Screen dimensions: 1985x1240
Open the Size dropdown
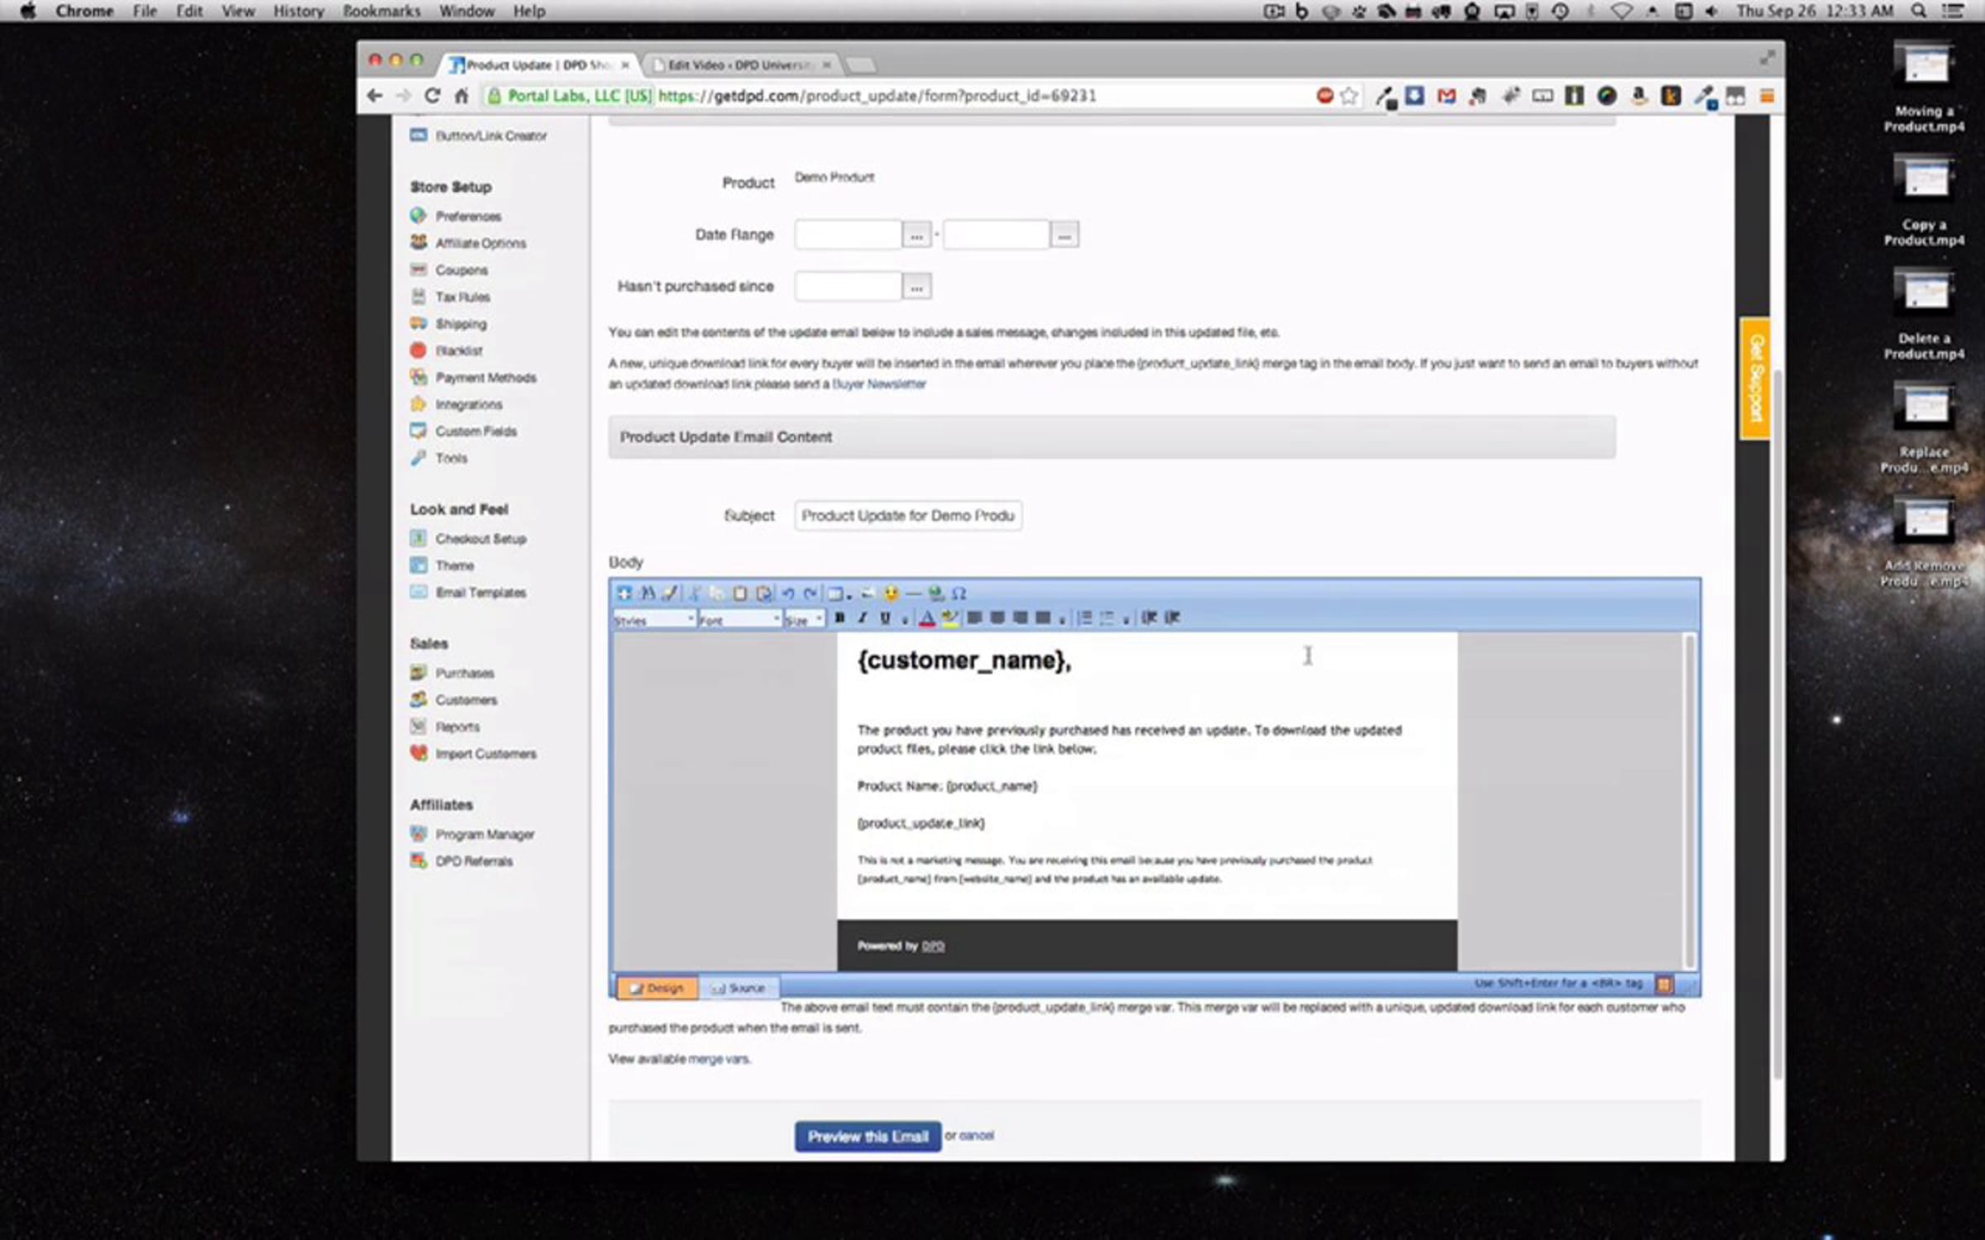click(x=804, y=619)
